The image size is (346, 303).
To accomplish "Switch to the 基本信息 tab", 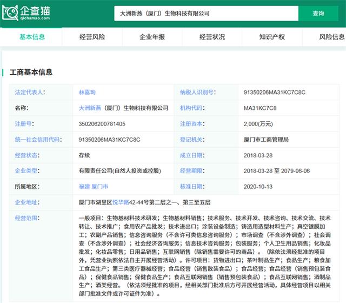I will tap(32, 37).
